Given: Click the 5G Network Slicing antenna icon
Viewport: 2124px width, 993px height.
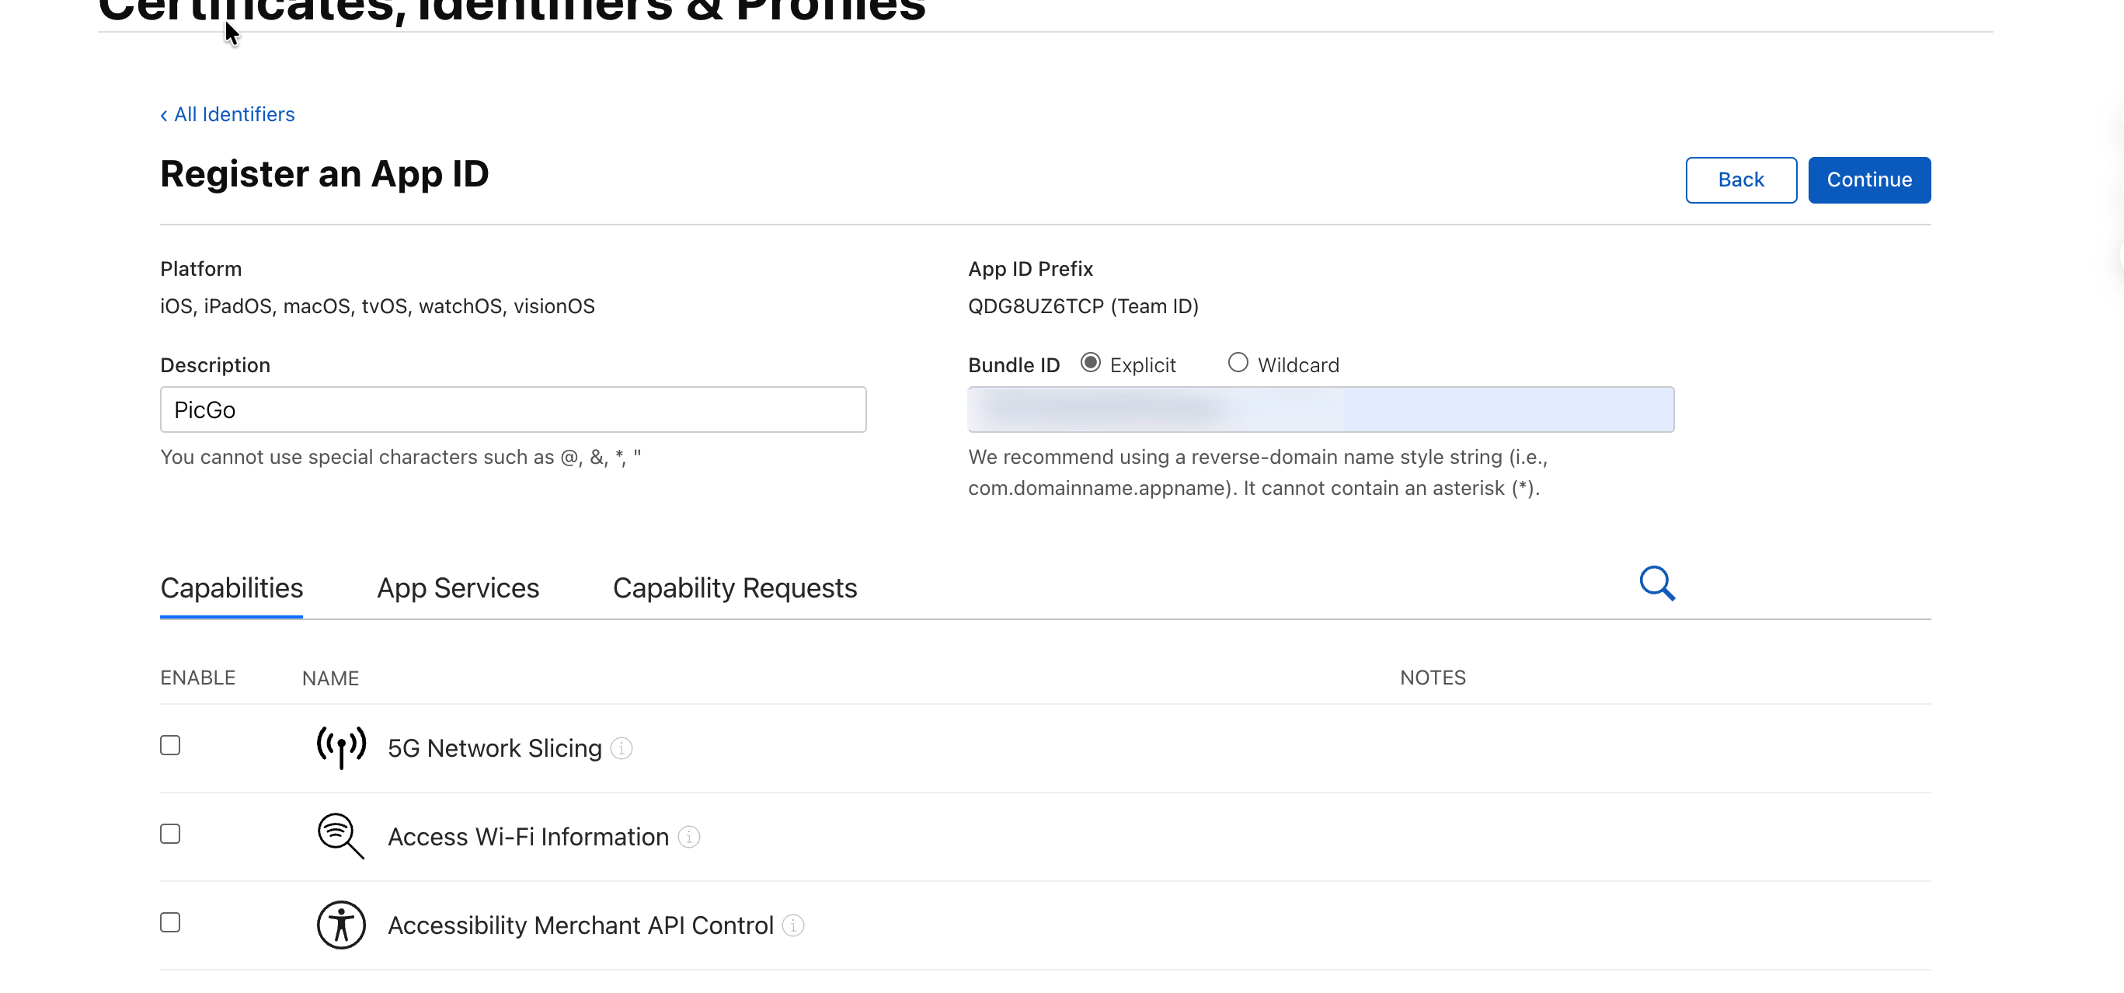Looking at the screenshot, I should coord(340,747).
